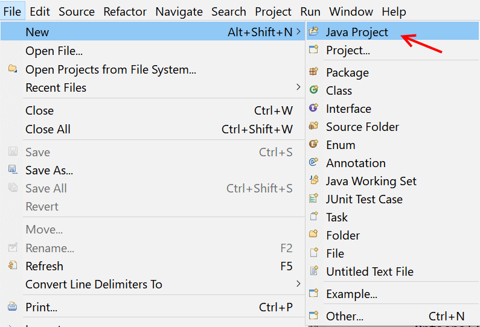Viewport: 480px width, 327px height.
Task: Click the purple Interface icon
Action: 313,107
